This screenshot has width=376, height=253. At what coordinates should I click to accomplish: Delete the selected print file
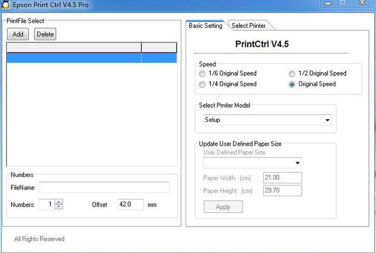[45, 34]
